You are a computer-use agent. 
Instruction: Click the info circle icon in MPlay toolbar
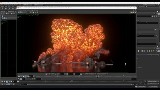pos(37,12)
